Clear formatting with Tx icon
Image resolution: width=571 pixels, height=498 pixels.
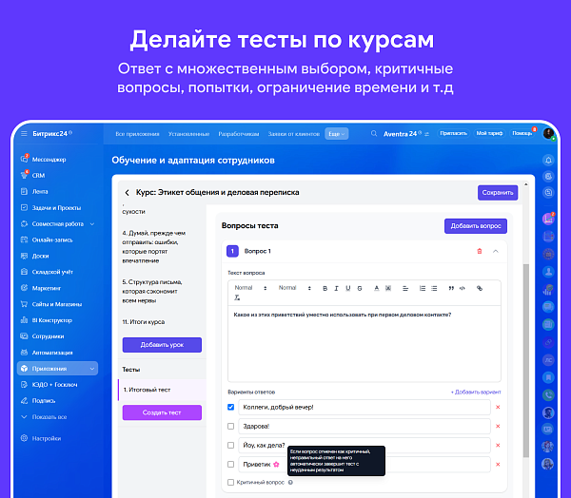tap(237, 297)
